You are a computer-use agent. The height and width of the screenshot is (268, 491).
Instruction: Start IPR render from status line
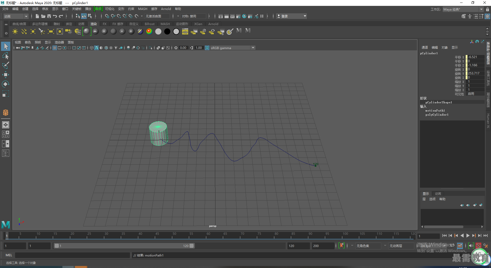tap(232, 16)
